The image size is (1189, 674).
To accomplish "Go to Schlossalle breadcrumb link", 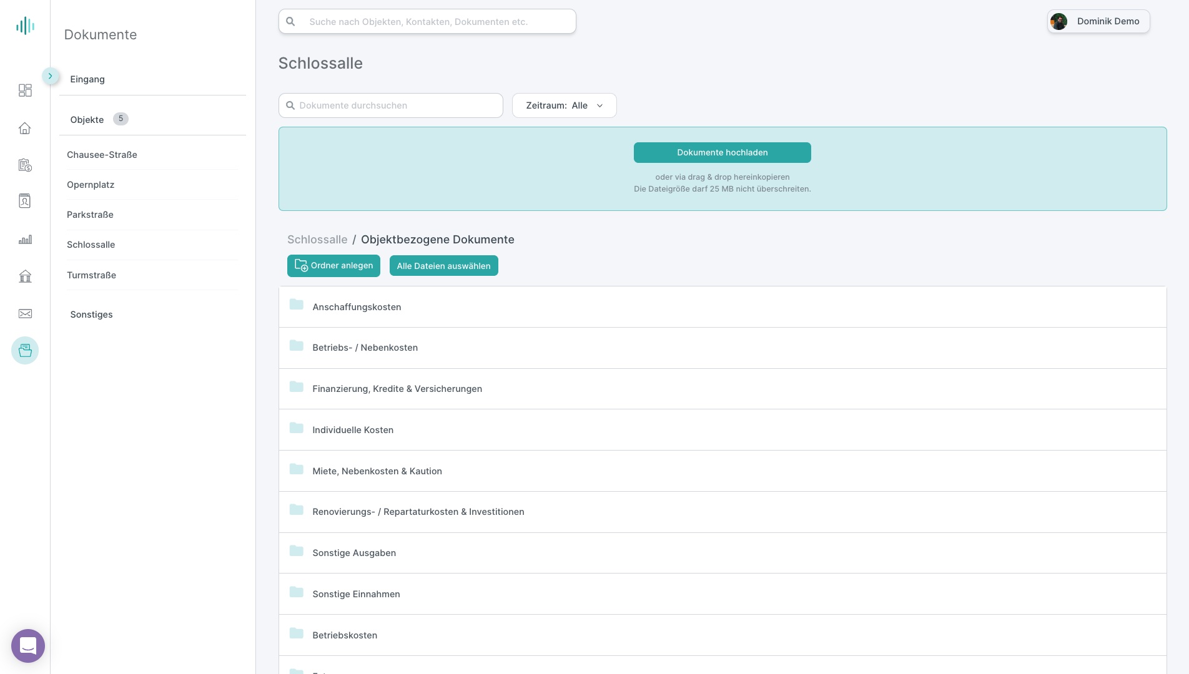I will tap(317, 240).
